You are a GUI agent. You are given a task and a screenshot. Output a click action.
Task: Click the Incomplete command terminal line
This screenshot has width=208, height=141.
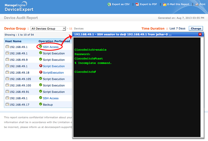click(x=93, y=63)
